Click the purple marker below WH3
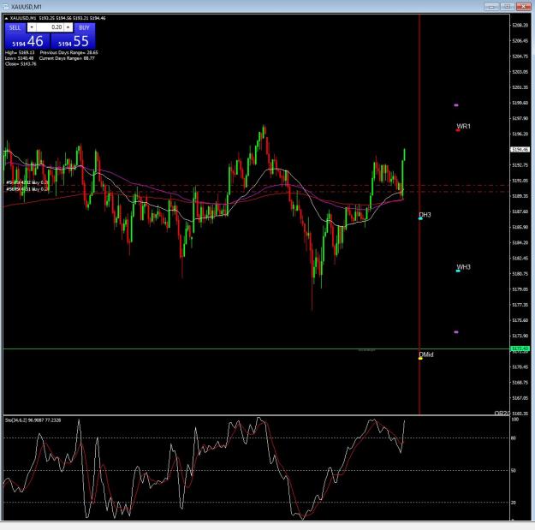This screenshot has width=535, height=530. coord(456,331)
